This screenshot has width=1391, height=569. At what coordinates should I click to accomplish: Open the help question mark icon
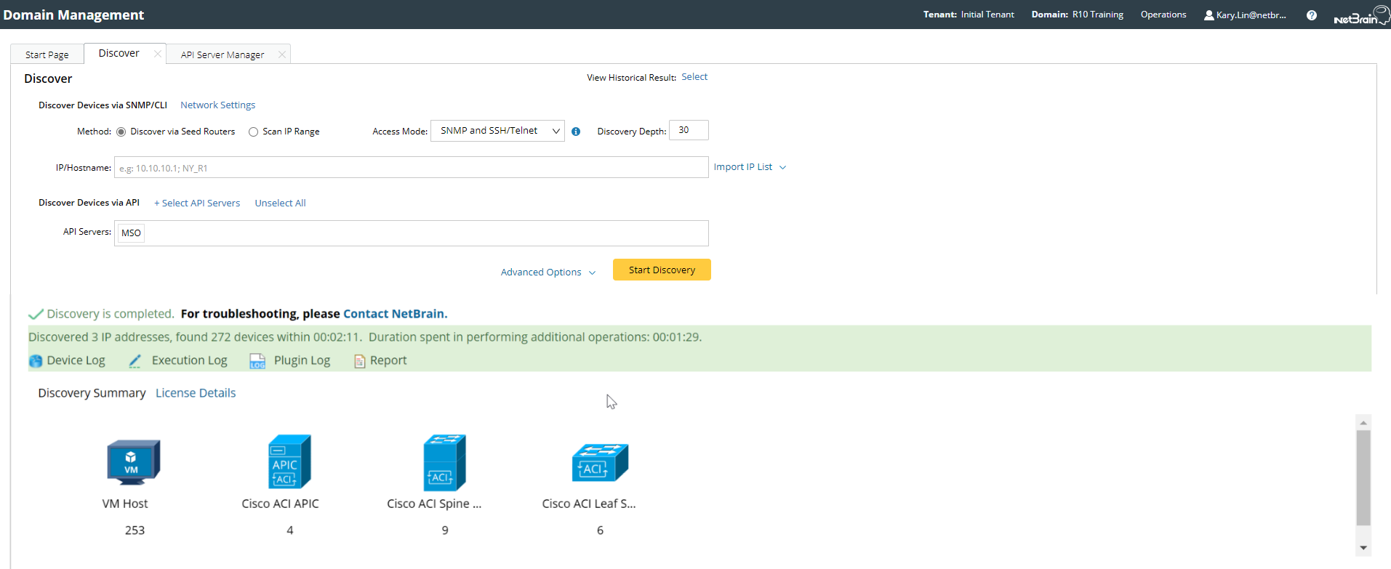1311,15
